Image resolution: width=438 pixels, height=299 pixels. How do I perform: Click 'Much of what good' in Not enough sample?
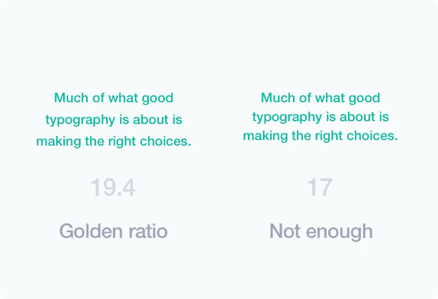[320, 98]
